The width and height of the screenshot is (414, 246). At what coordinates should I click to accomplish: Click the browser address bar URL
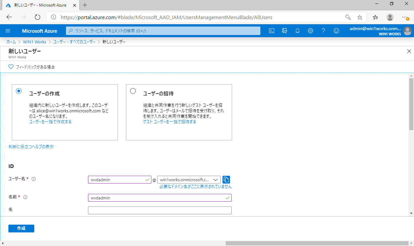[167, 17]
